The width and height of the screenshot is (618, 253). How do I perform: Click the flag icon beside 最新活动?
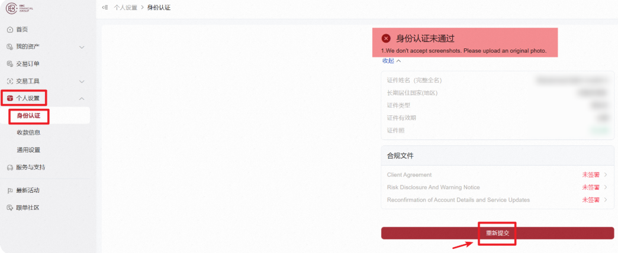[10, 190]
